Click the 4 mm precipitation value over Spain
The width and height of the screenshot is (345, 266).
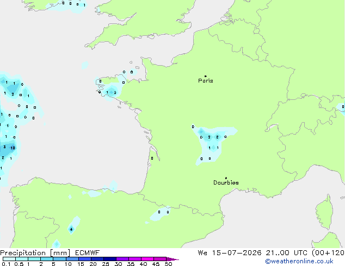(71, 230)
